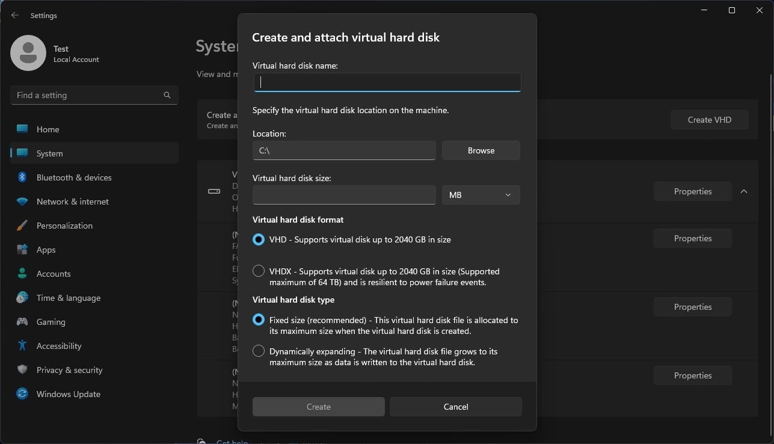The image size is (774, 444).
Task: Click the search icon in Find a setting
Action: [166, 94]
